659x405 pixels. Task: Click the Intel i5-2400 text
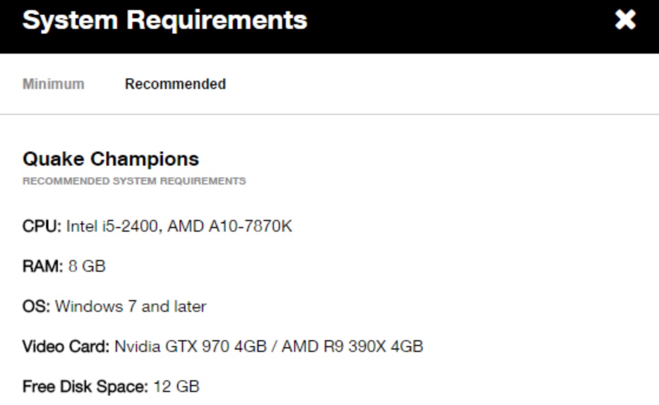(112, 226)
